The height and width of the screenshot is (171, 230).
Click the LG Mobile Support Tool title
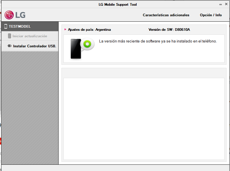pos(118,5)
